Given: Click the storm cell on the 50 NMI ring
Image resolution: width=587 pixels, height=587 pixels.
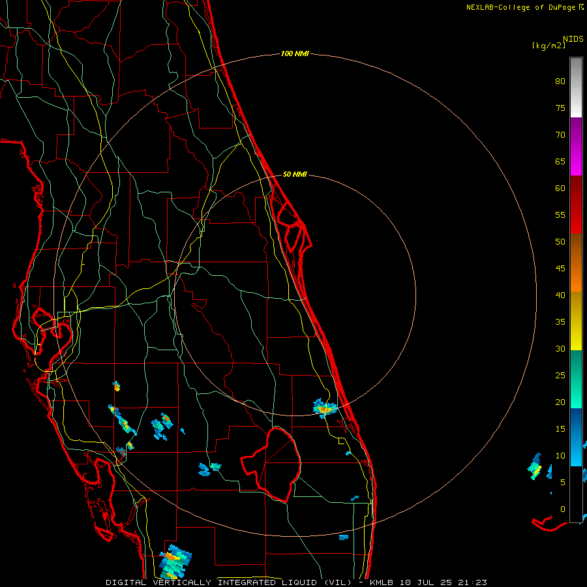Looking at the screenshot, I should (324, 408).
